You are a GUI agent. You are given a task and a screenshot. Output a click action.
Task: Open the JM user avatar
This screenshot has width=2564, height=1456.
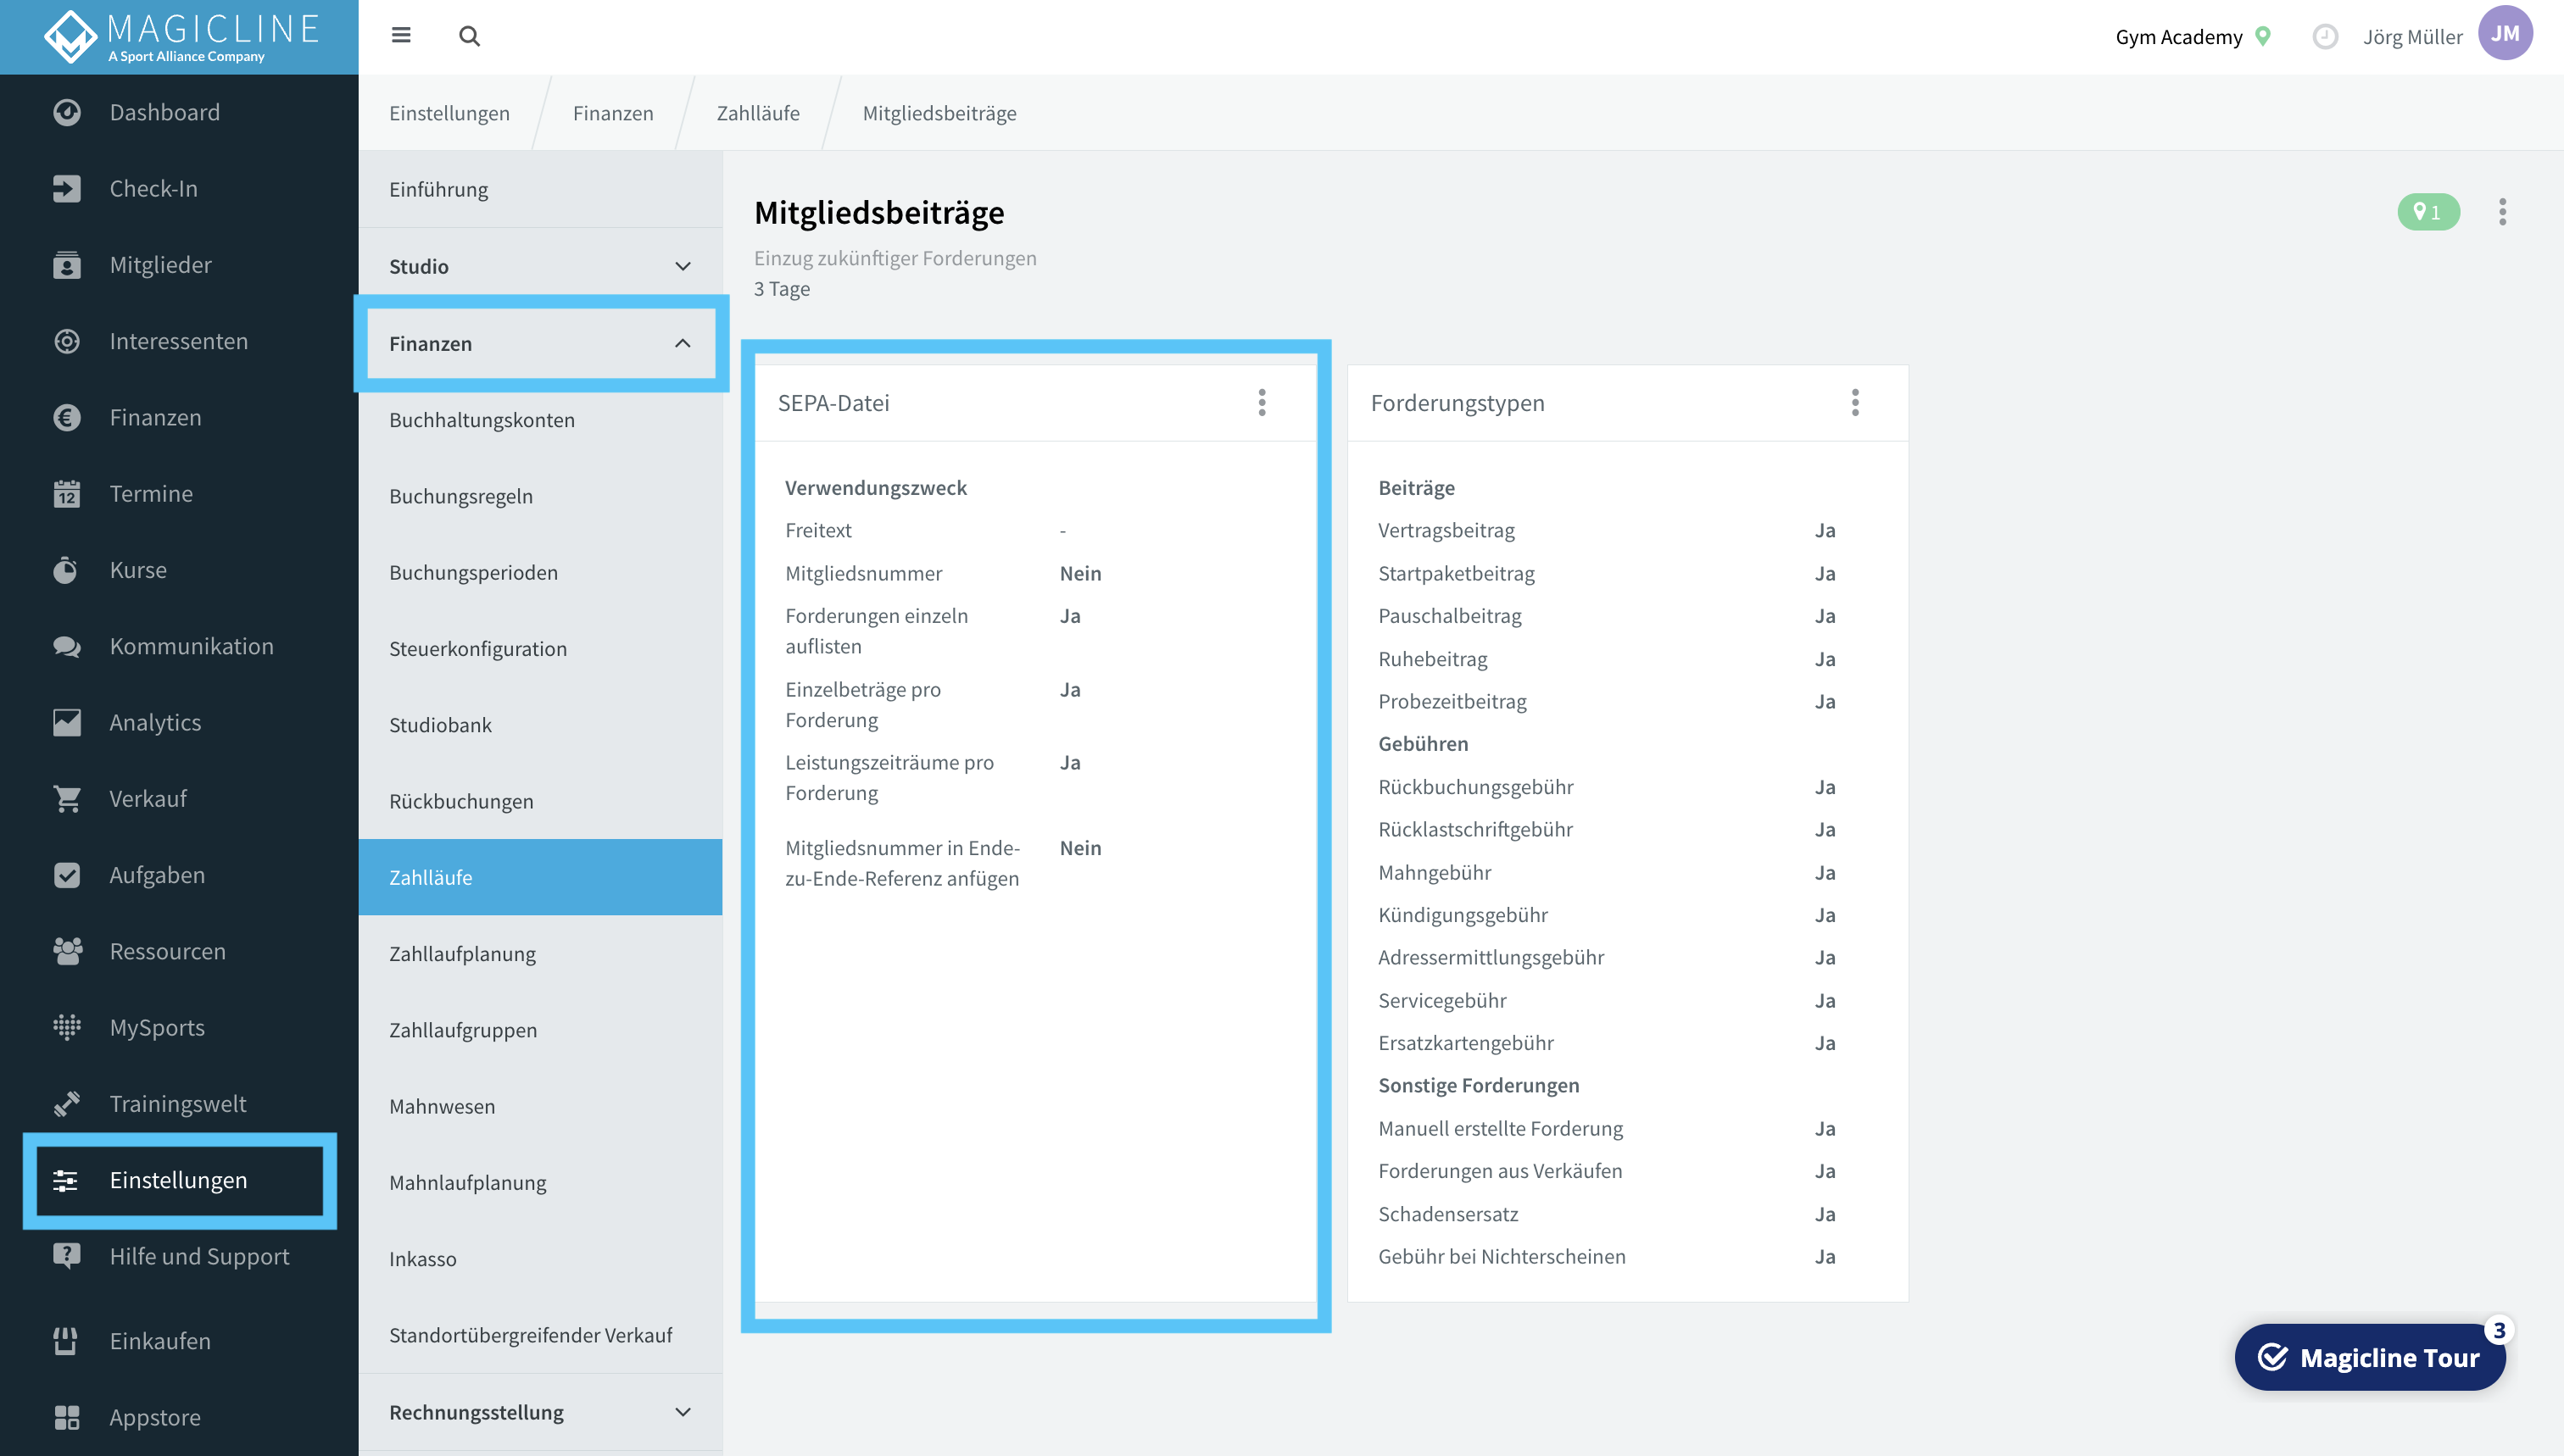pyautogui.click(x=2505, y=33)
